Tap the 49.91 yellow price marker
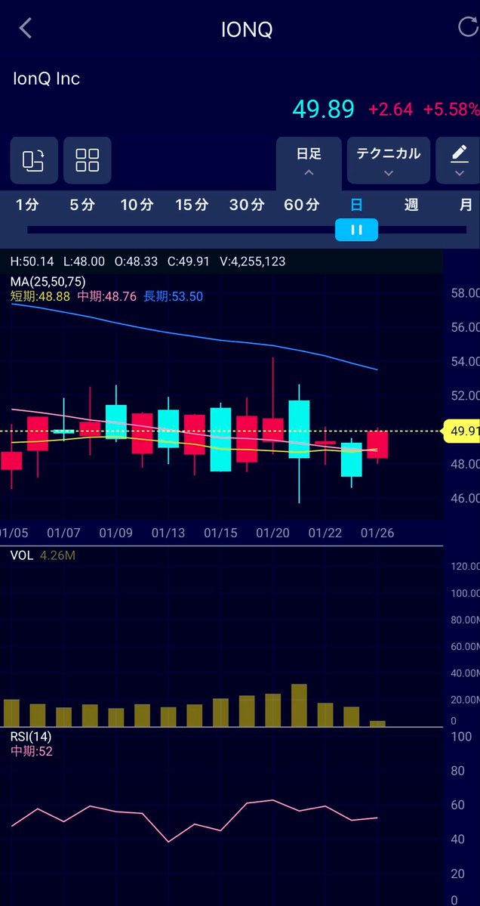The height and width of the screenshot is (906, 480). [x=461, y=431]
